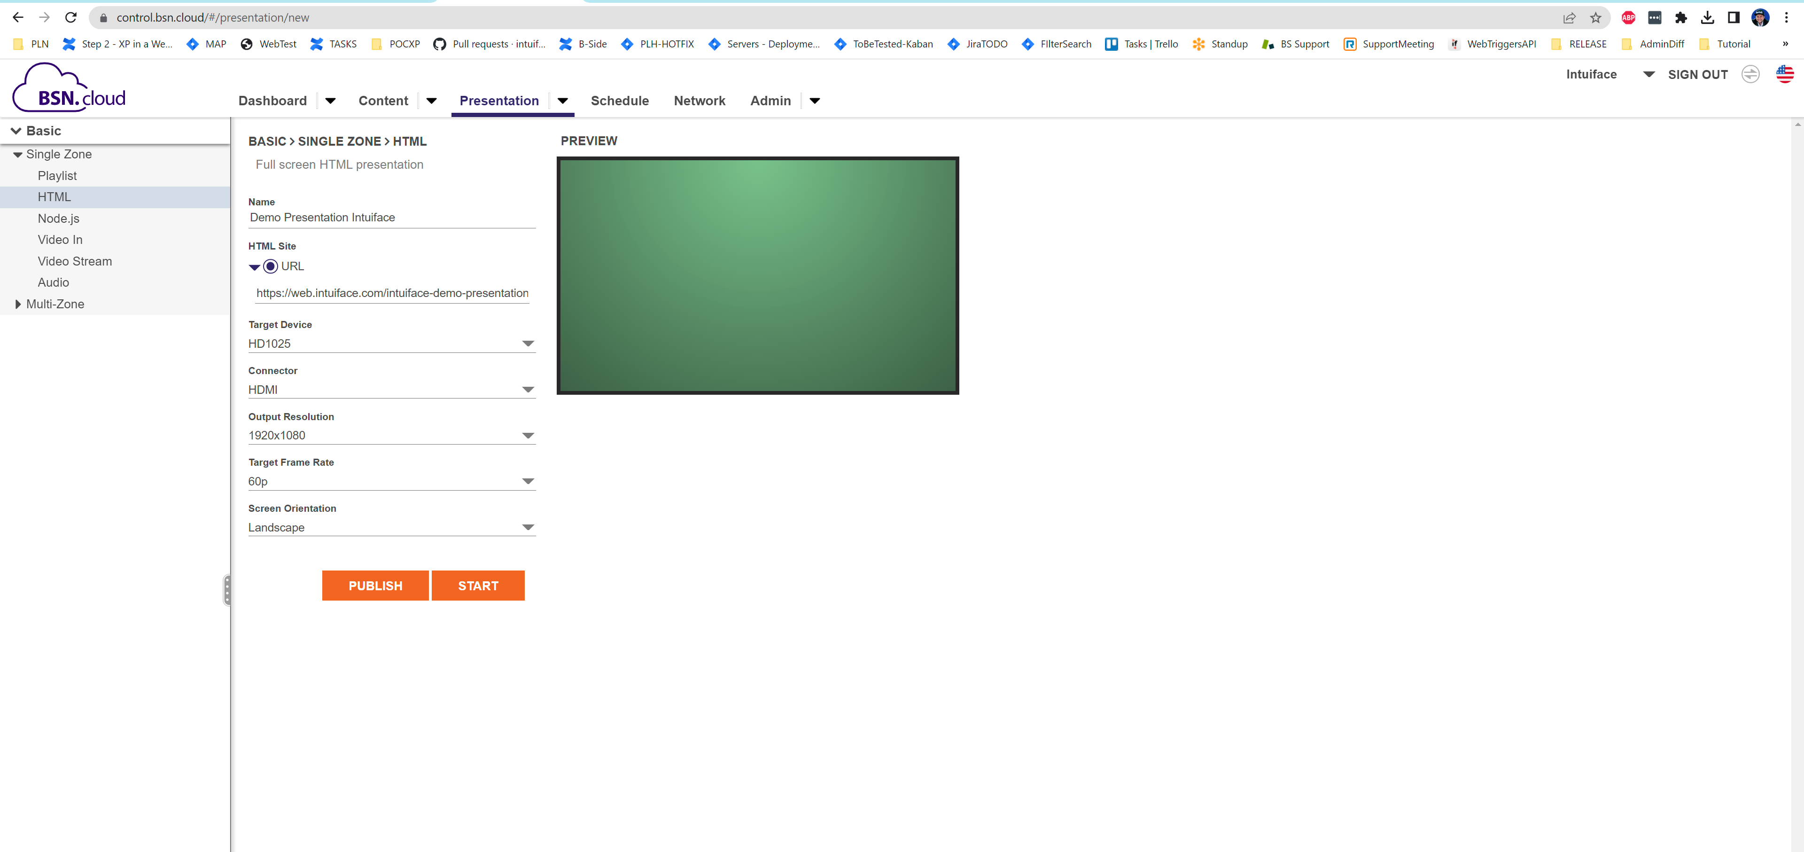Click the US flag language icon
The width and height of the screenshot is (1804, 852).
pyautogui.click(x=1784, y=74)
